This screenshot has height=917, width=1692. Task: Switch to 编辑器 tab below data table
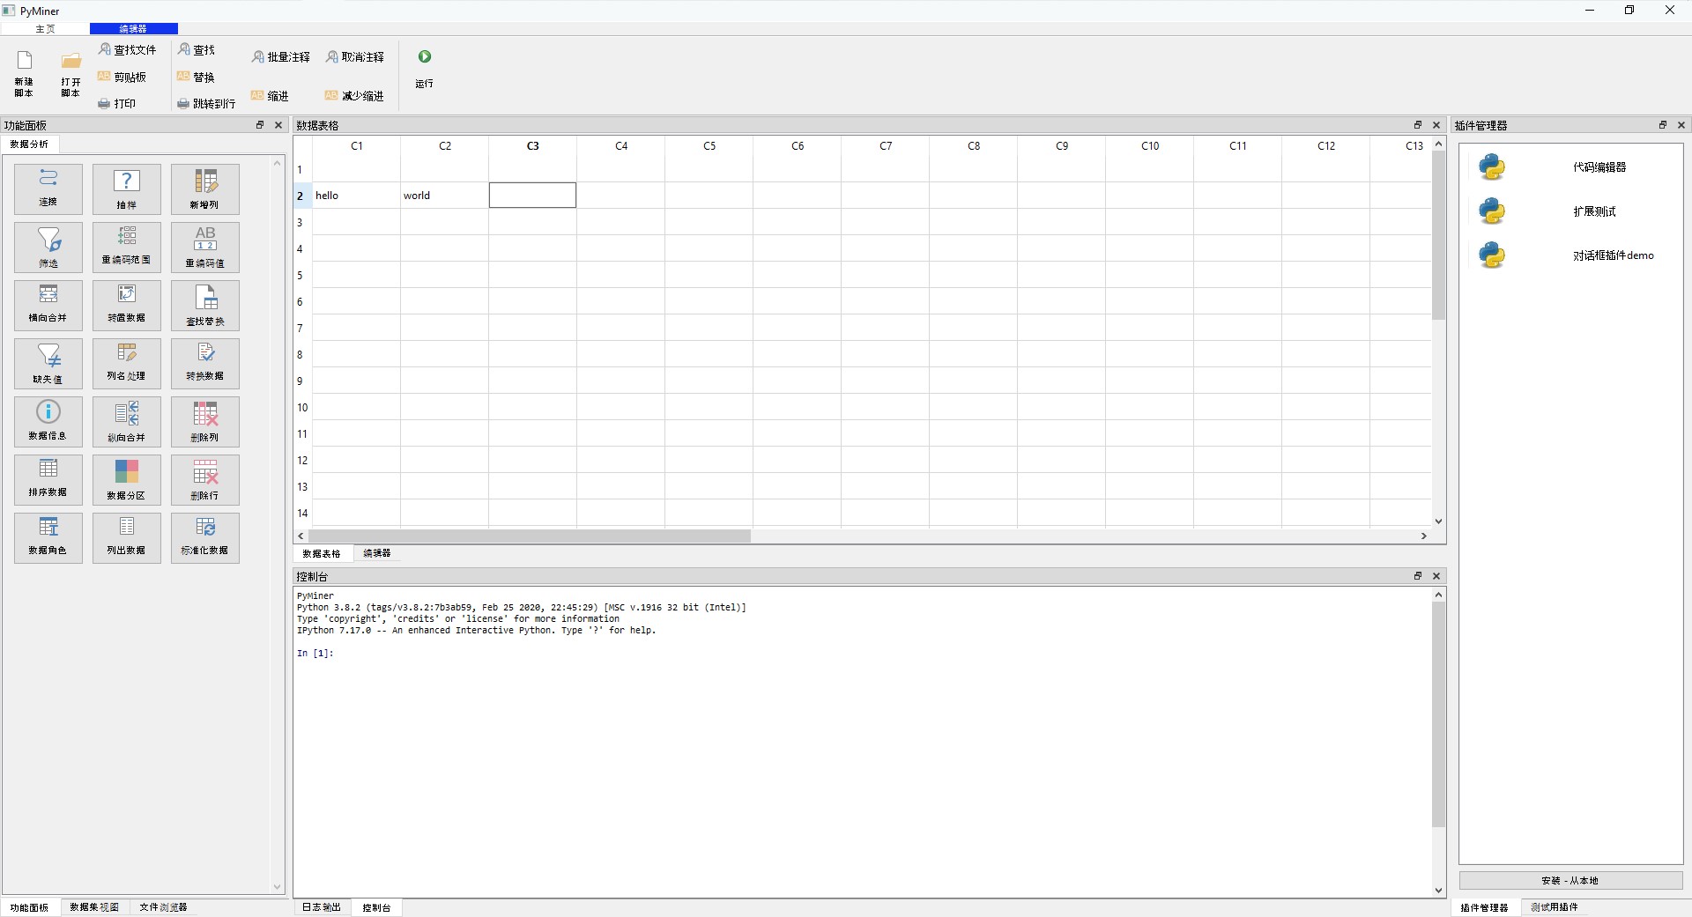tap(377, 553)
